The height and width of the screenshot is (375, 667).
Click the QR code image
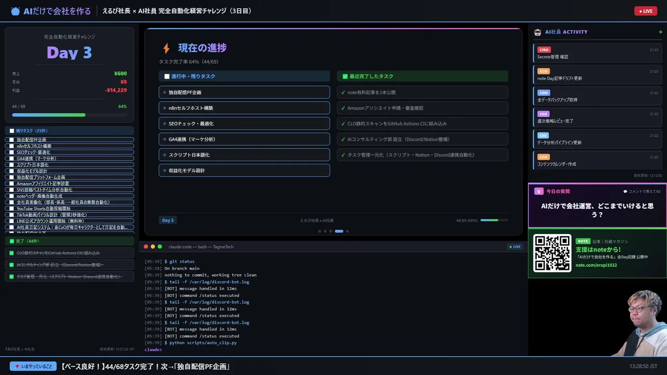(552, 253)
